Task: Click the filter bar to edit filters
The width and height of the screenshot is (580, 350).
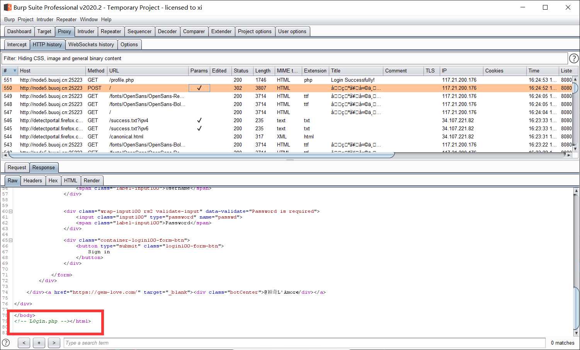Action: coord(284,58)
